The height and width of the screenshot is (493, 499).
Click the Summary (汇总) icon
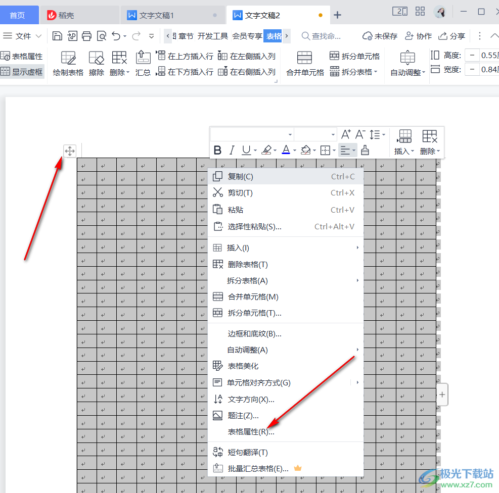143,64
